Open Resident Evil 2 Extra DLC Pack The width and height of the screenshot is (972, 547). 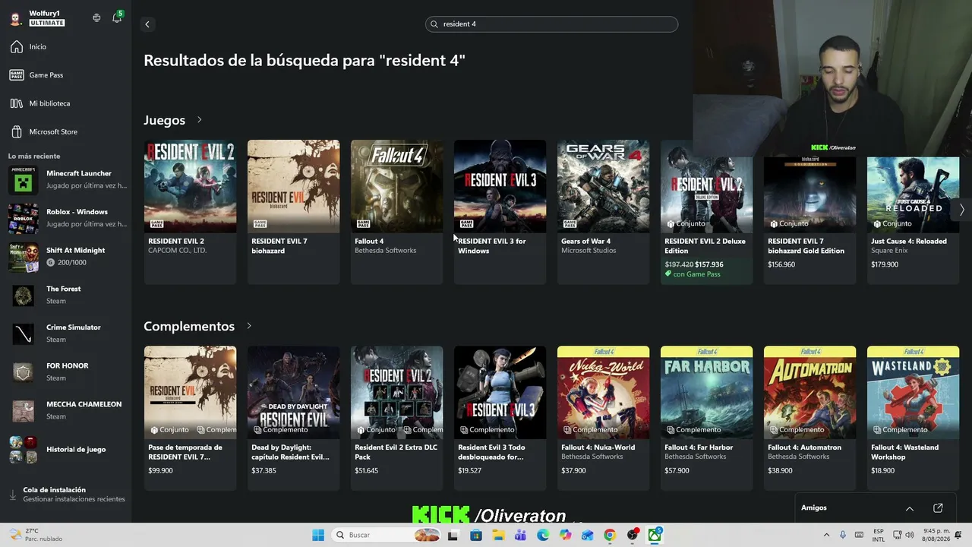[396, 419]
